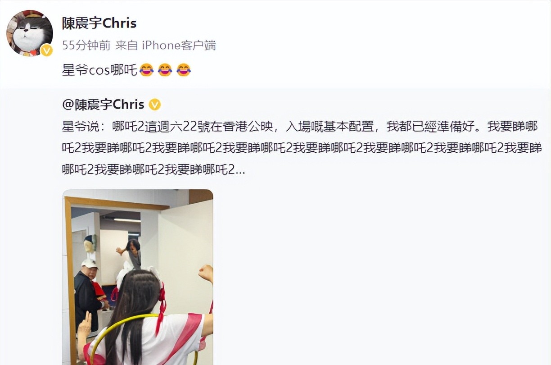The width and height of the screenshot is (551, 365).
Task: Click the iPhone客户端 source link
Action: pyautogui.click(x=179, y=45)
